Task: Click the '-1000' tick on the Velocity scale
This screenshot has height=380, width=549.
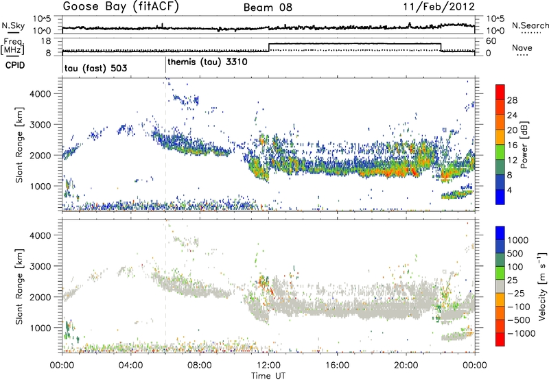Action: coord(521,333)
